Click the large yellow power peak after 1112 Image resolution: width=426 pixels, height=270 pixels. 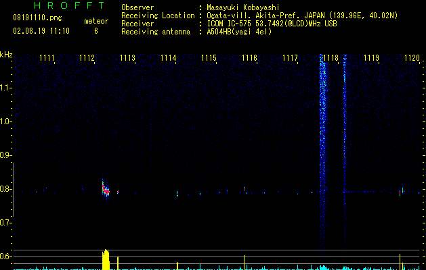click(x=106, y=260)
